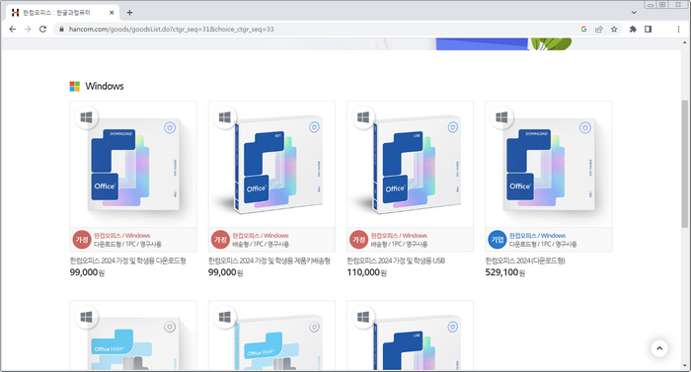This screenshot has height=372, width=691.
Task: Click 가정 badge on 다운로드형 product
Action: [82, 240]
